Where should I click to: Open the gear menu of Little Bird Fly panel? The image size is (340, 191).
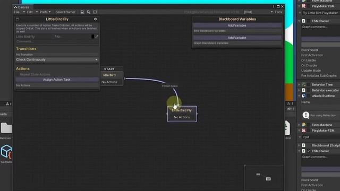[x=96, y=19]
